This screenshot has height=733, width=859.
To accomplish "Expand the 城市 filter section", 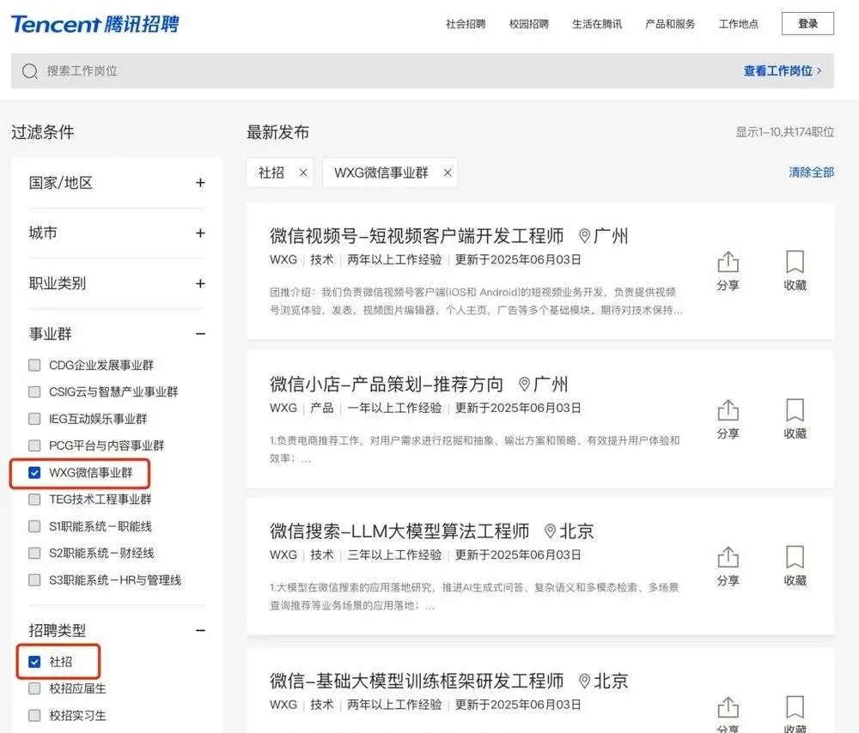I will tap(200, 233).
